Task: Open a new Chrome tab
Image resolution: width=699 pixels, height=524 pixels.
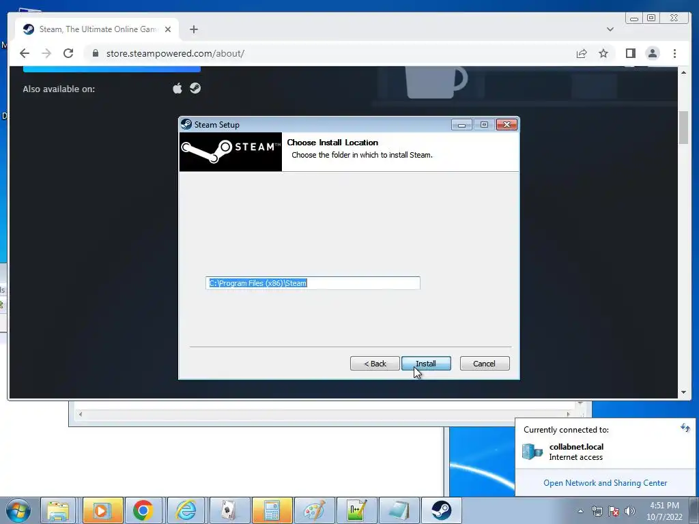Action: (x=193, y=29)
